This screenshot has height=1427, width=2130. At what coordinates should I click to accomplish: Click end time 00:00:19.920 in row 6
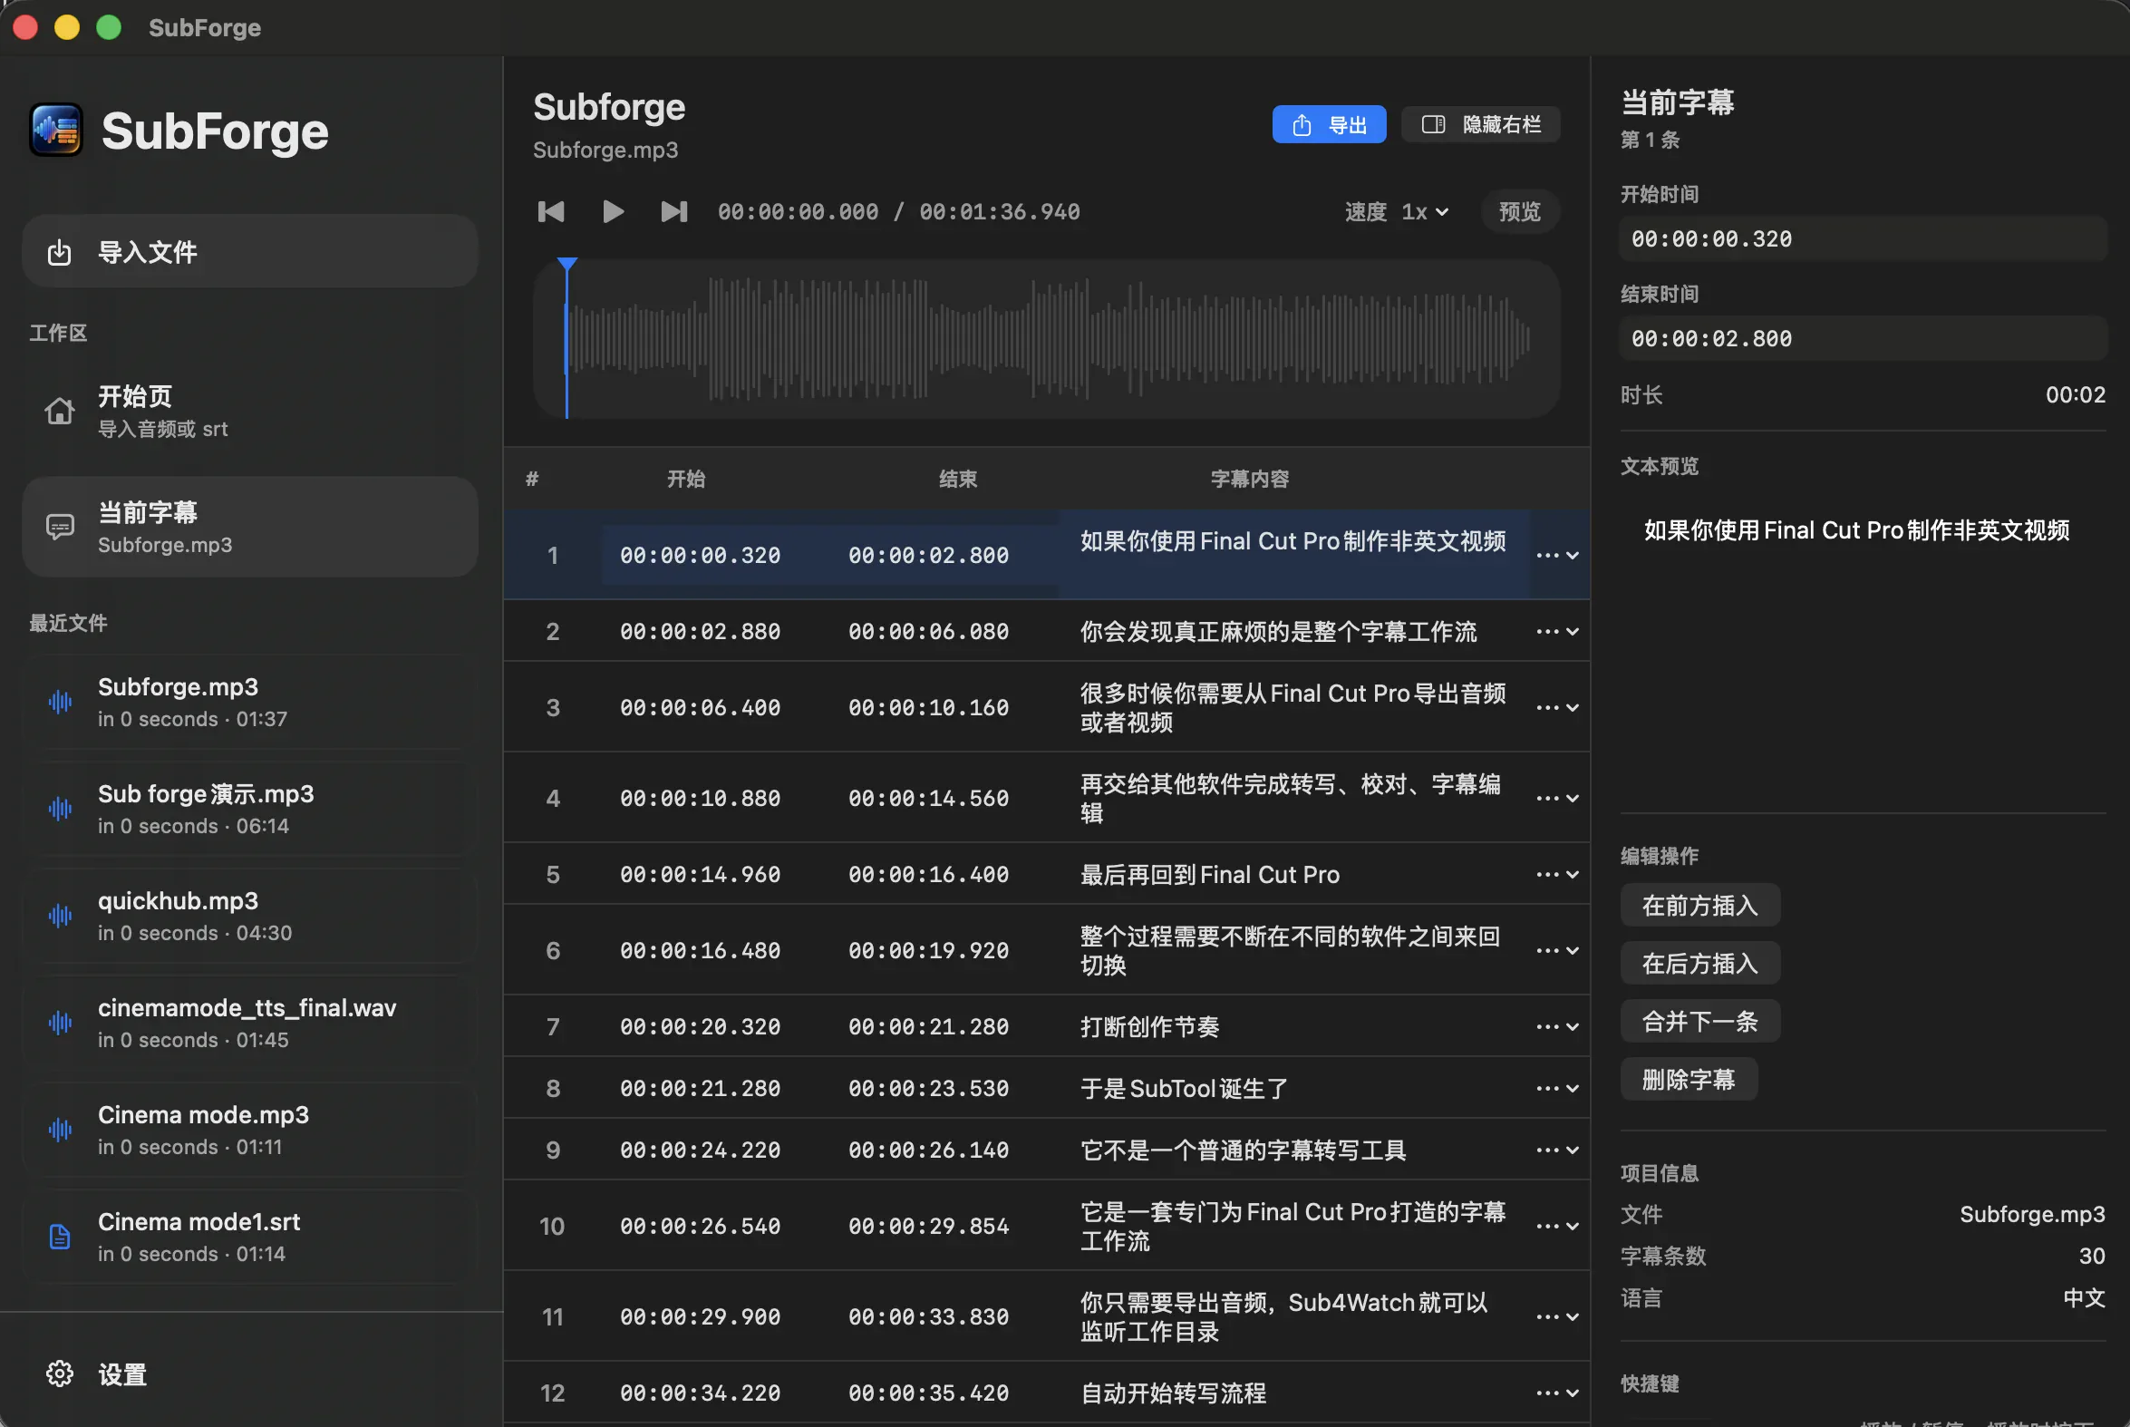(928, 951)
